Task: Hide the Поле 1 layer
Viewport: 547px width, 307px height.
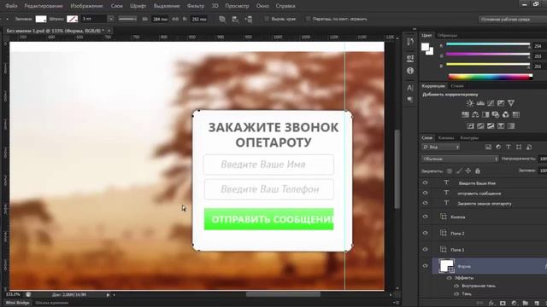Action: [426, 249]
